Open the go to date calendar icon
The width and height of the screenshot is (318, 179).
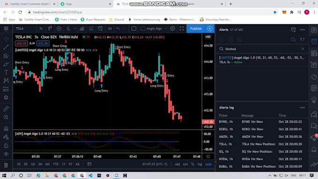(x=89, y=164)
